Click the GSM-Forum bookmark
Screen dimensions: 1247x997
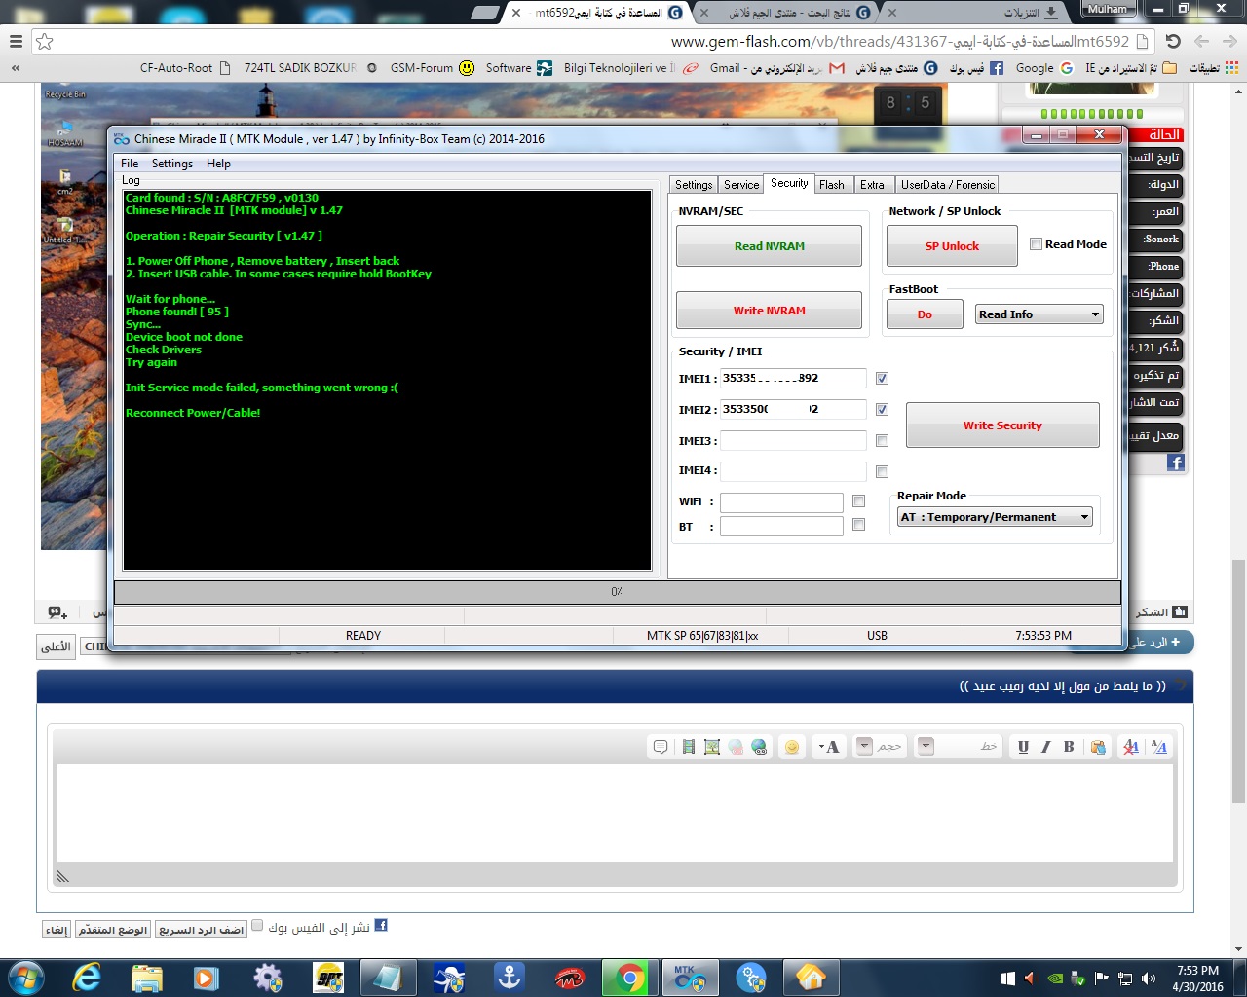coord(433,68)
